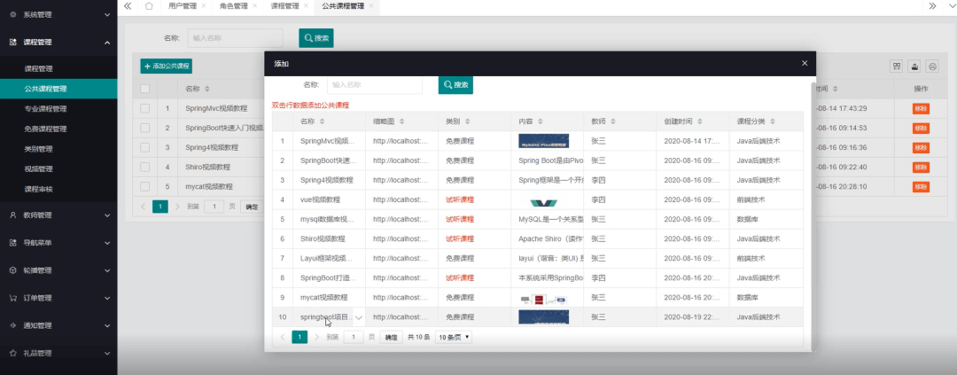Click the 搜索 button inside the dialog
This screenshot has height=375, width=957.
click(455, 85)
